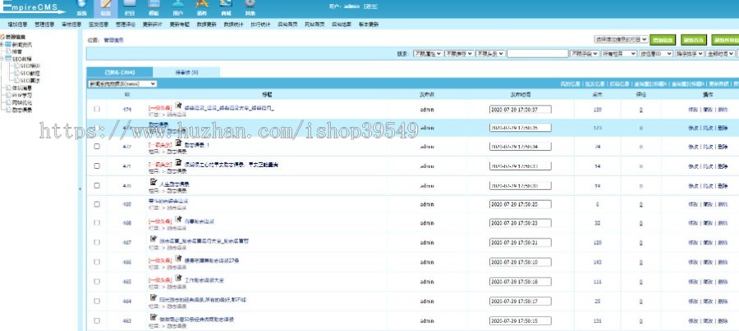Tick the checkbox for row ID 474
The image size is (739, 331).
coord(97,109)
